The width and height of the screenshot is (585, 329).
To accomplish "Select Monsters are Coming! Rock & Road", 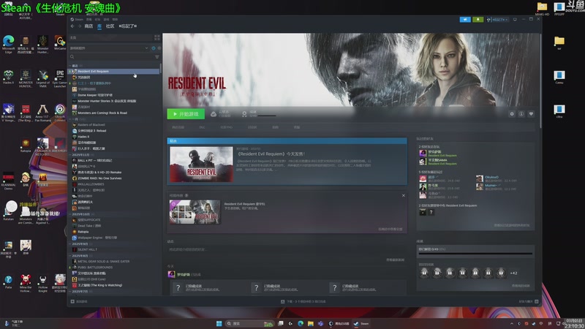I will point(115,113).
